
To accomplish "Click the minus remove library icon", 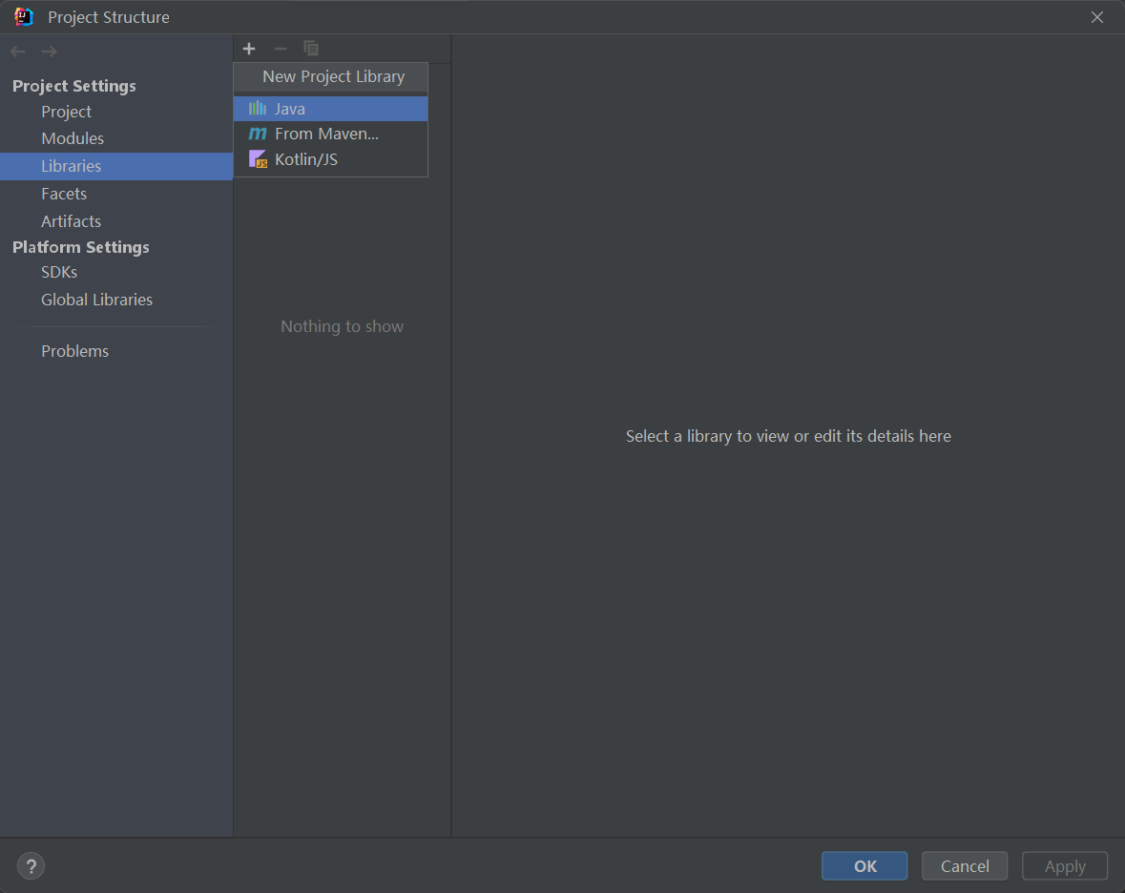I will click(x=281, y=49).
